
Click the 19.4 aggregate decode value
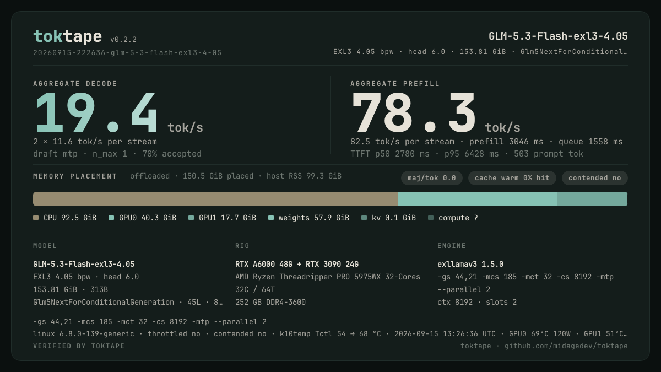coord(96,113)
